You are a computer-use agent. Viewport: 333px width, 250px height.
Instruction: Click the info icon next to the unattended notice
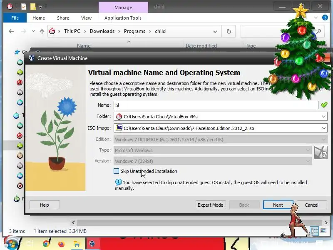118,182
